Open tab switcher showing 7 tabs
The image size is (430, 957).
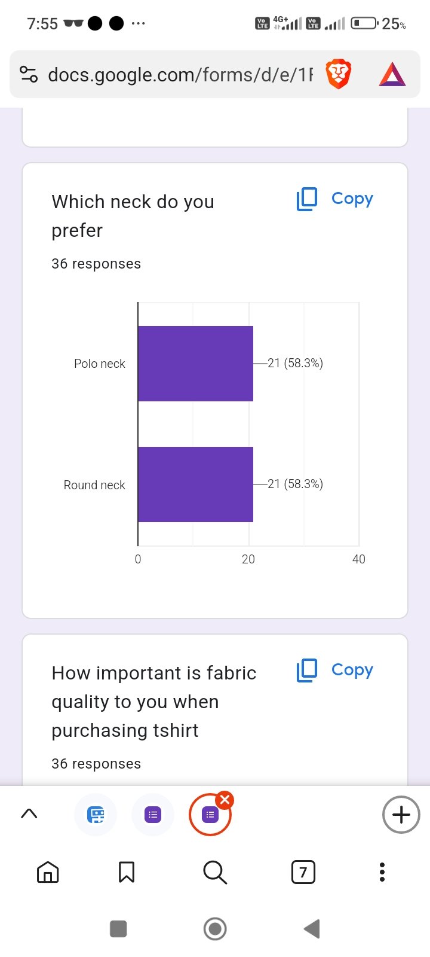pyautogui.click(x=303, y=873)
